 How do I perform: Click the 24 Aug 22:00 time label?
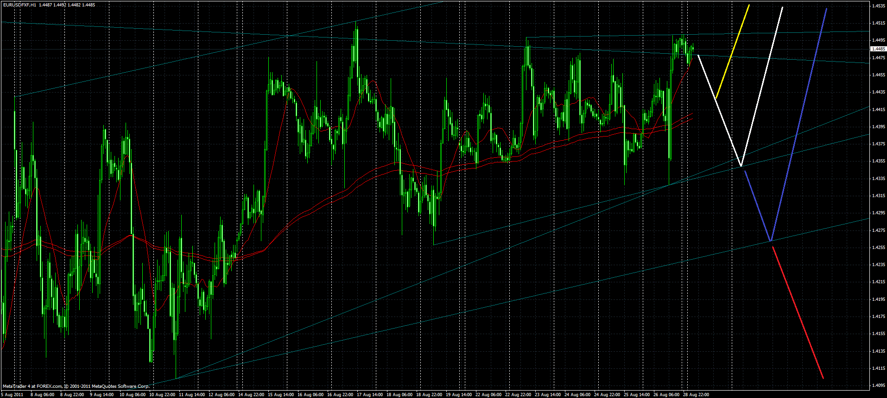point(607,395)
